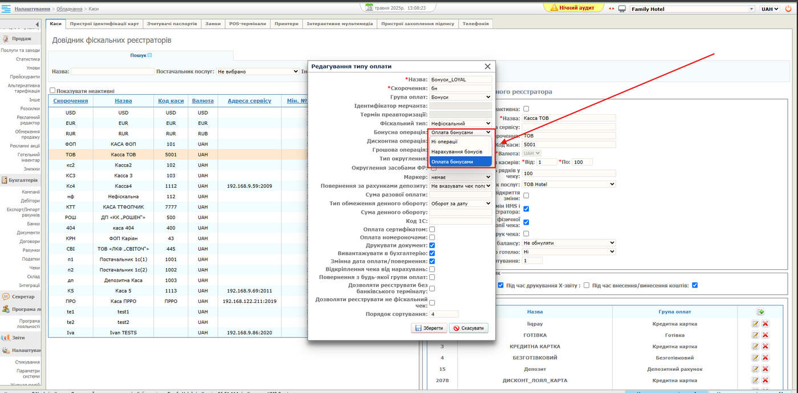Delete the ГОТІВКА payment type row
The image size is (798, 393).
(x=766, y=335)
